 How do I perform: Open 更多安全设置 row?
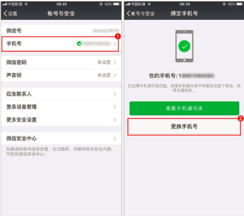(61, 119)
